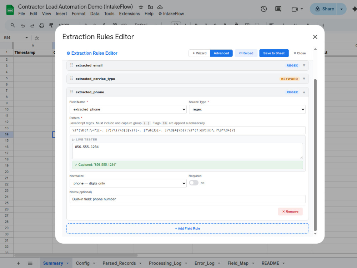This screenshot has width=357, height=268.
Task: Click the KEYWORD badge on extracted_service_type
Action: click(x=290, y=79)
